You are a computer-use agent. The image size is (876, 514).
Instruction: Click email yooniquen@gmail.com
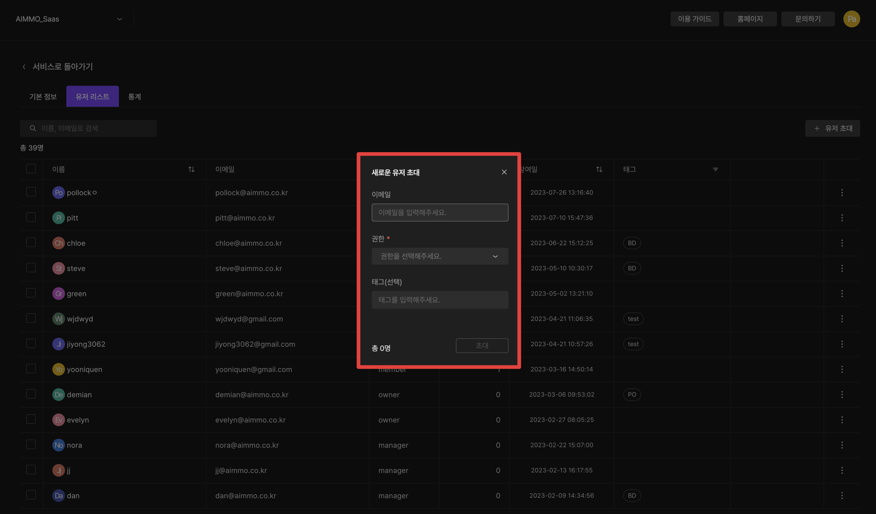pyautogui.click(x=254, y=369)
